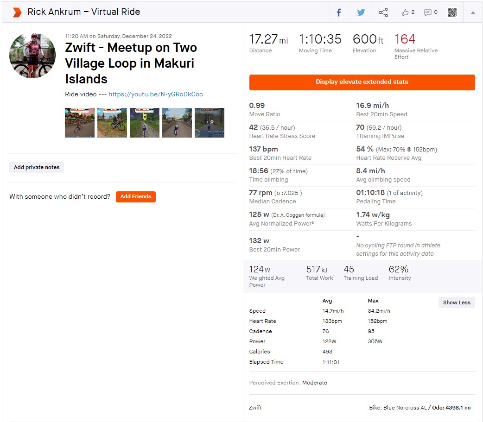This screenshot has width=483, height=422.
Task: Open the third ride screenshot thumbnail
Action: coord(145,123)
